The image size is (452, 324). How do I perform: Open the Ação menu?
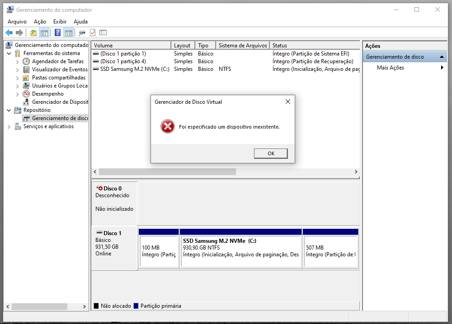click(x=40, y=22)
